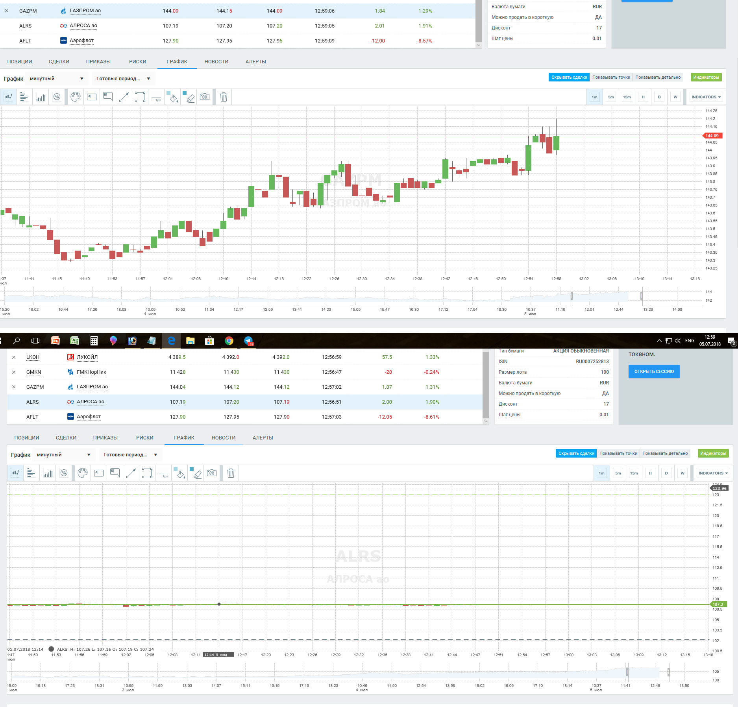Open color palette tool on GAZPM chart toolbar
This screenshot has height=707, width=738.
(x=76, y=97)
